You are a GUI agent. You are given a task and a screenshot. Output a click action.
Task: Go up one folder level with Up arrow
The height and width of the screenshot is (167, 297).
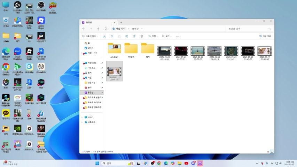[99, 29]
